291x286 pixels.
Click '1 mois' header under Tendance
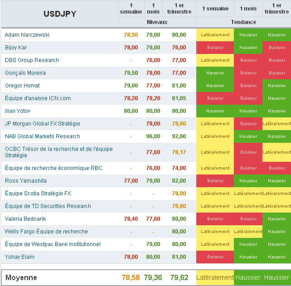[x=248, y=9]
